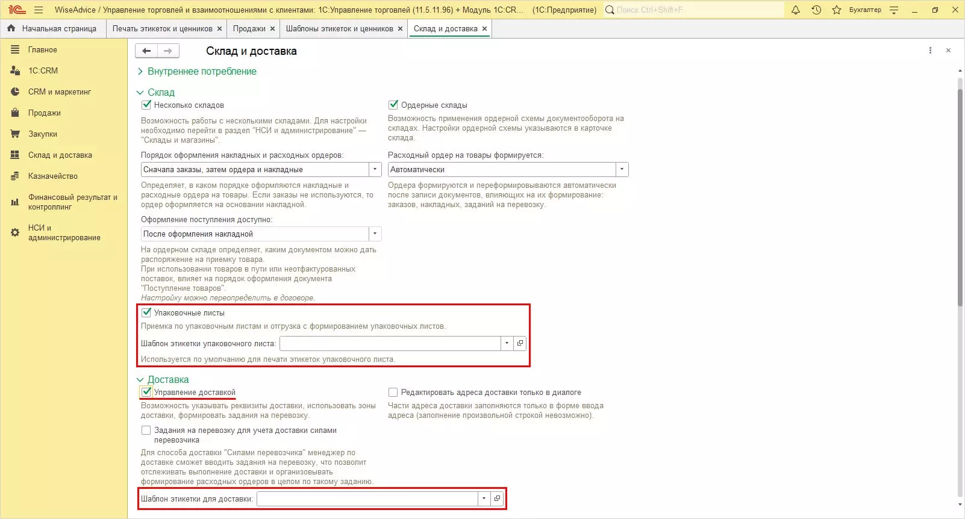Enable Задания на перевозку checkbox
The width and height of the screenshot is (965, 519).
tap(146, 430)
